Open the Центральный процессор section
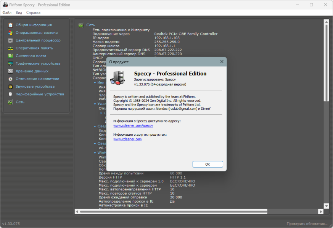The height and width of the screenshot is (228, 333). (x=38, y=40)
